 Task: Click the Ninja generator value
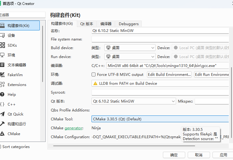(96, 128)
